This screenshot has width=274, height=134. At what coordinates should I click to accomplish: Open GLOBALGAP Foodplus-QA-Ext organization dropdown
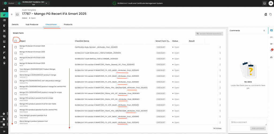click(x=33, y=3)
